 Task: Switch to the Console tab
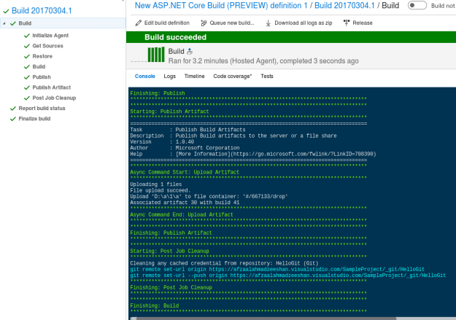tap(145, 76)
